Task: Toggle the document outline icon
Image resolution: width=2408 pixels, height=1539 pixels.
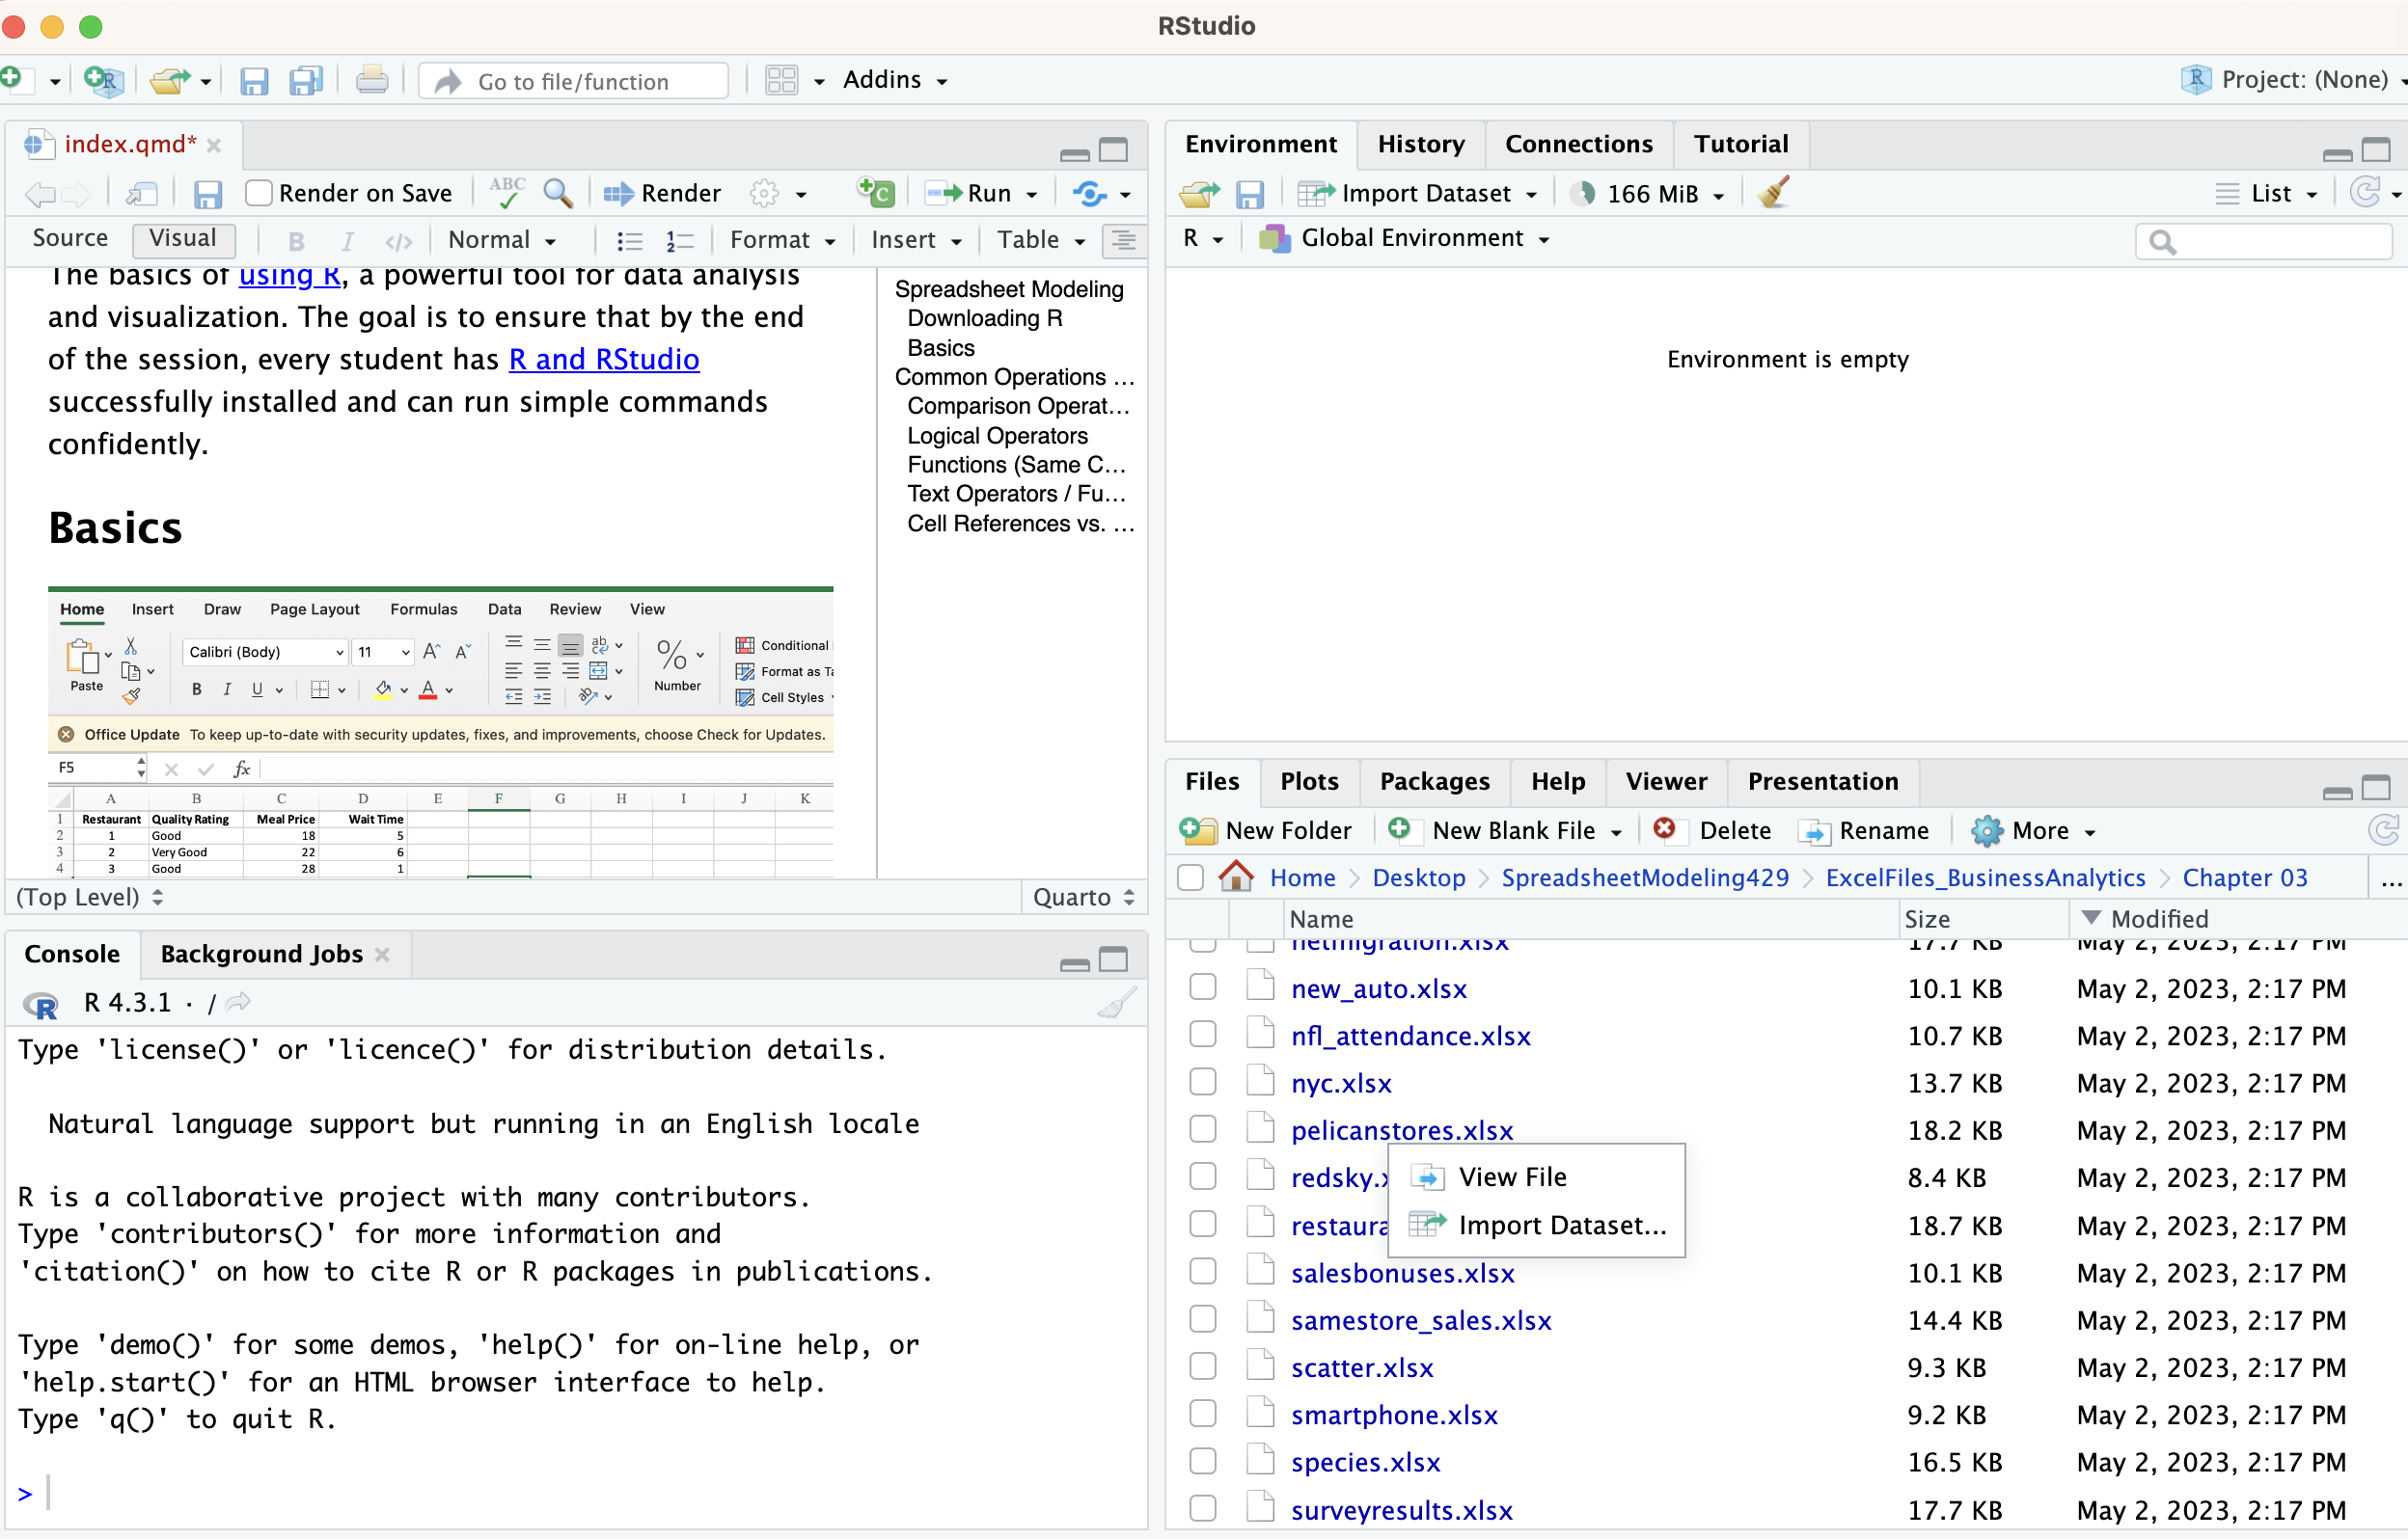Action: coord(1124,240)
